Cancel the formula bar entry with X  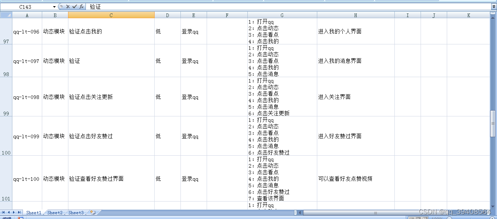[x=68, y=7]
